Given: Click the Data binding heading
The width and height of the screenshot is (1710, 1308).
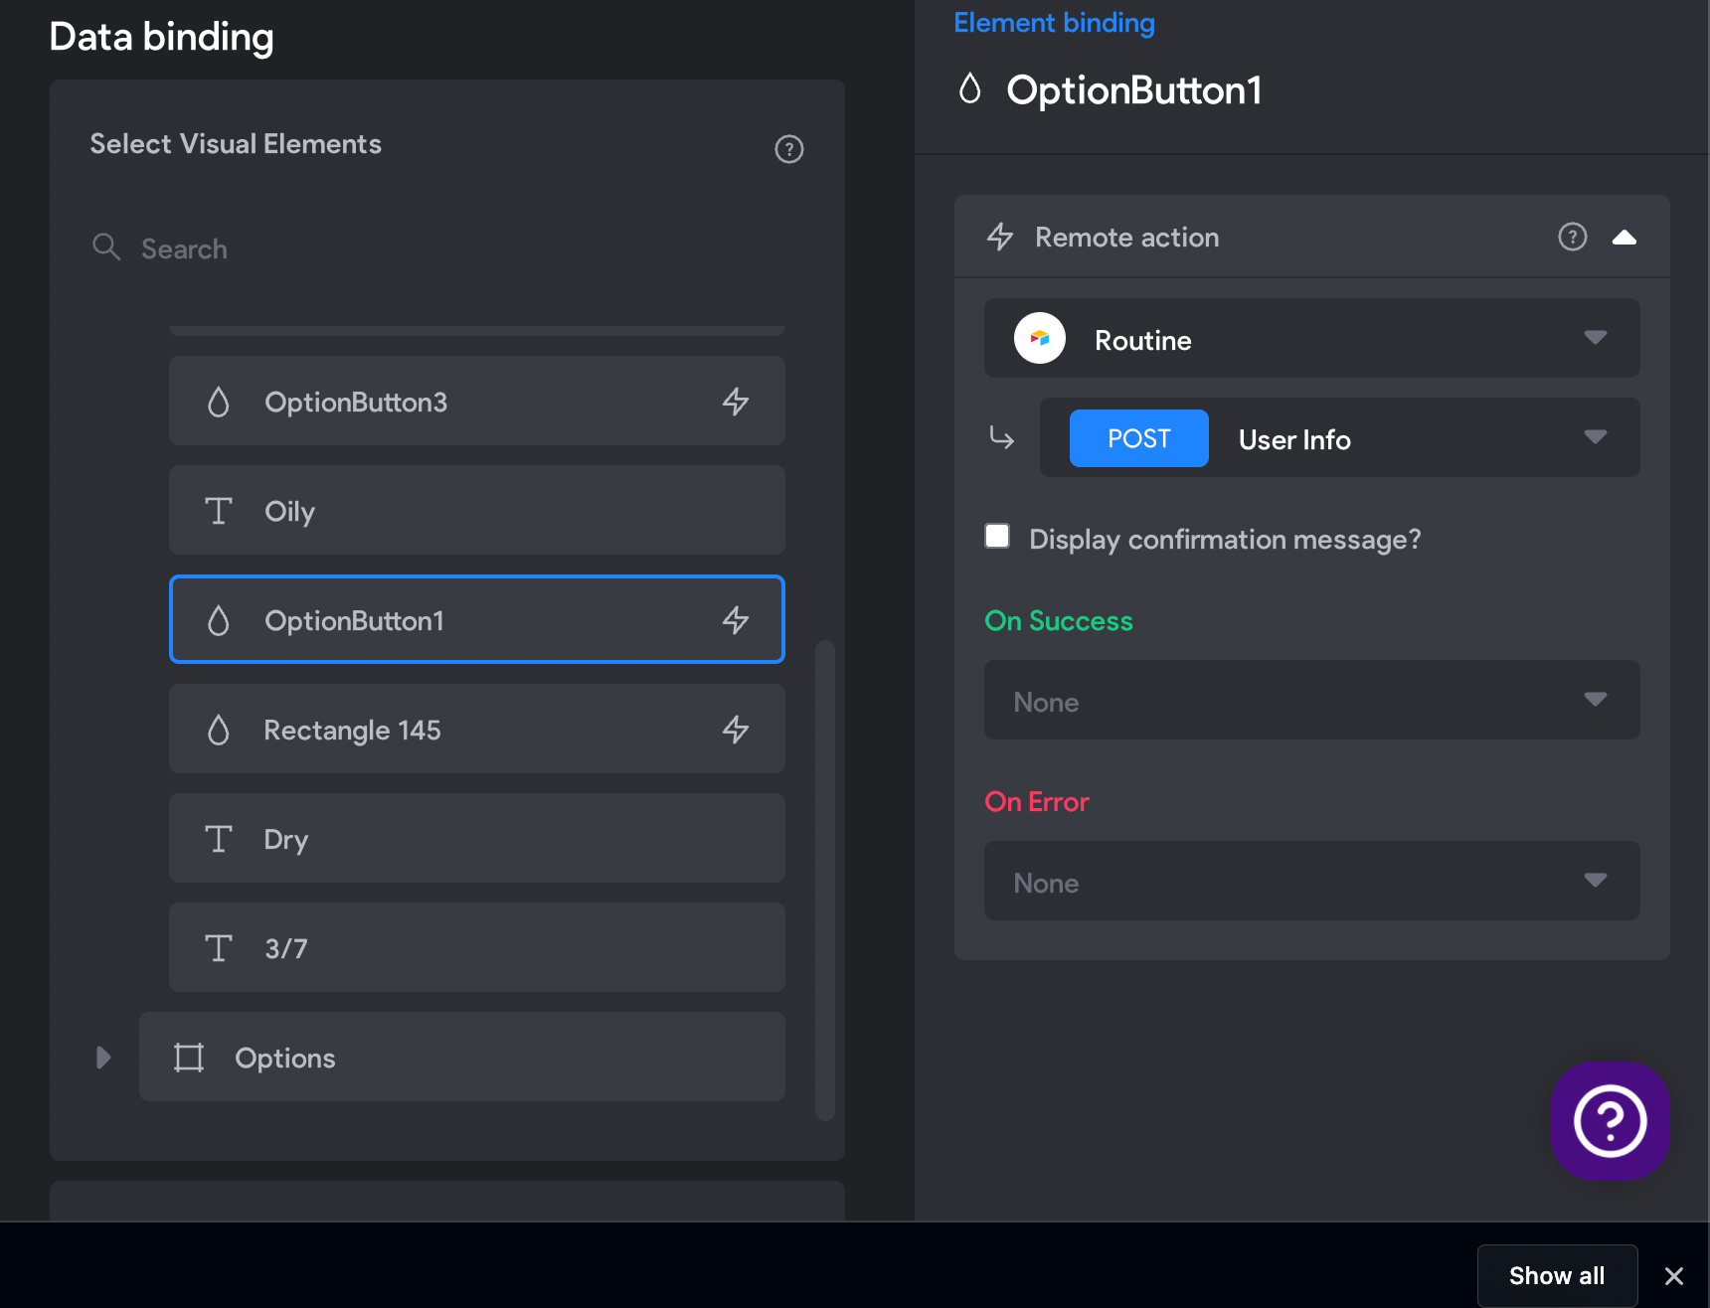Looking at the screenshot, I should click(161, 38).
